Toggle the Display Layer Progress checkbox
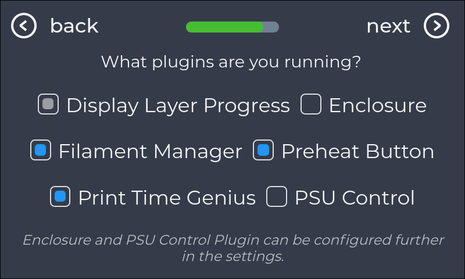This screenshot has height=279, width=465. click(48, 105)
